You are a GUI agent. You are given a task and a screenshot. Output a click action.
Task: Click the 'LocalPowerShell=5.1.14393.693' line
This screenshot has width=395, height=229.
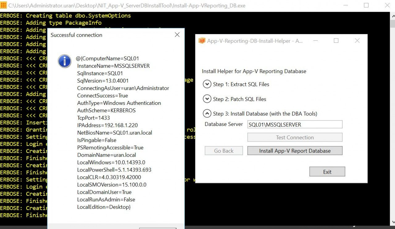pos(114,170)
